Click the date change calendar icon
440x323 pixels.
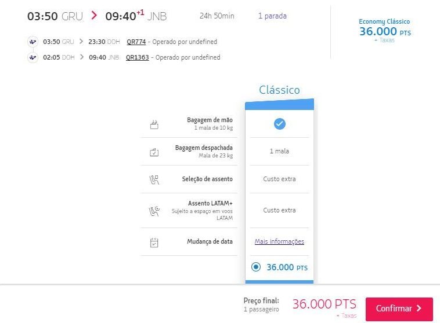tap(154, 243)
